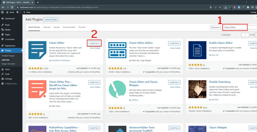Switch to Favorites plugins tab
257x132 pixels.
(82, 27)
